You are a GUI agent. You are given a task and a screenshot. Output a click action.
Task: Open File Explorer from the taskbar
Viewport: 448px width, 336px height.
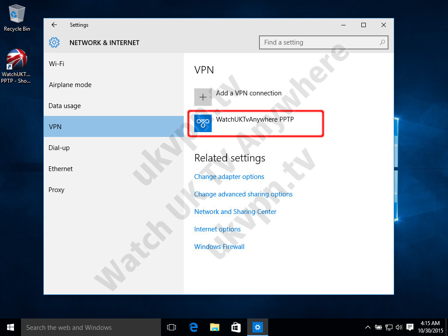[214, 327]
